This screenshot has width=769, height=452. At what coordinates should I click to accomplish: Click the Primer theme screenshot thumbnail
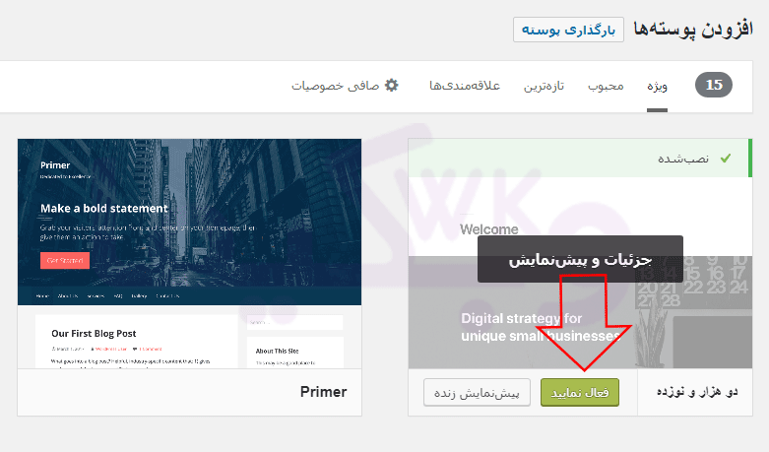[x=189, y=253]
